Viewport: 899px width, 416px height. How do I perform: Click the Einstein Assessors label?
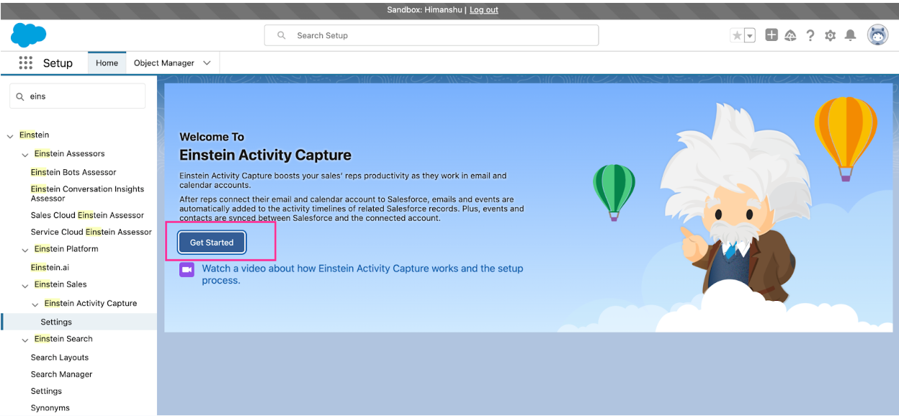pyautogui.click(x=69, y=153)
